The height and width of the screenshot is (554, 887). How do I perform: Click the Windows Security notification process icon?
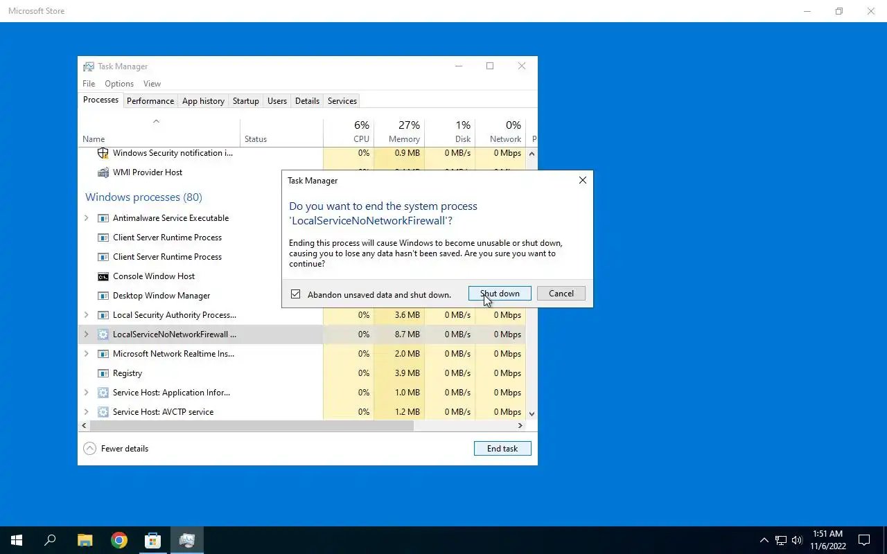[x=103, y=153]
